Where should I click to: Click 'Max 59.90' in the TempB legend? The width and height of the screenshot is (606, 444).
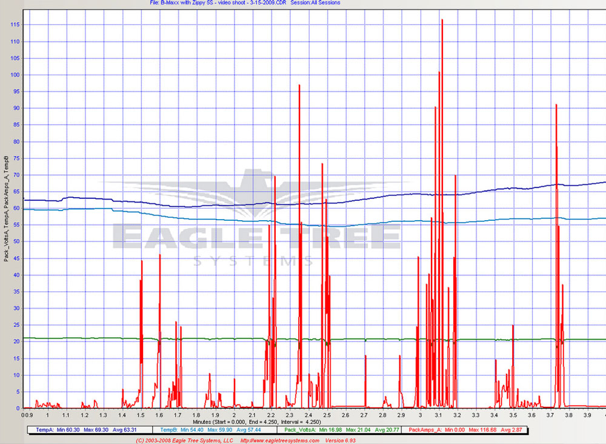[220, 430]
